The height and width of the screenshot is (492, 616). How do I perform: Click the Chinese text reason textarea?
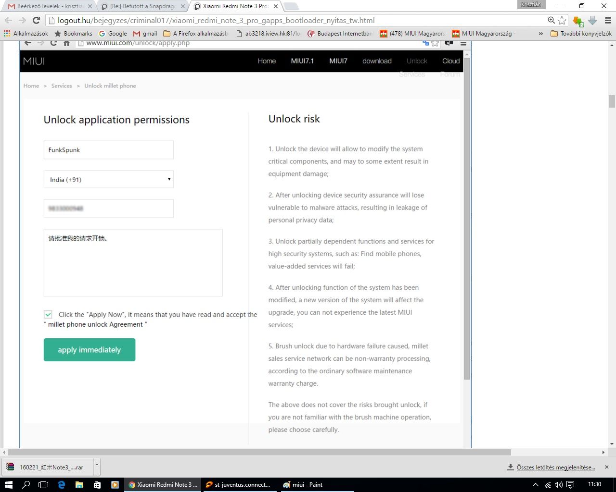[x=133, y=262]
